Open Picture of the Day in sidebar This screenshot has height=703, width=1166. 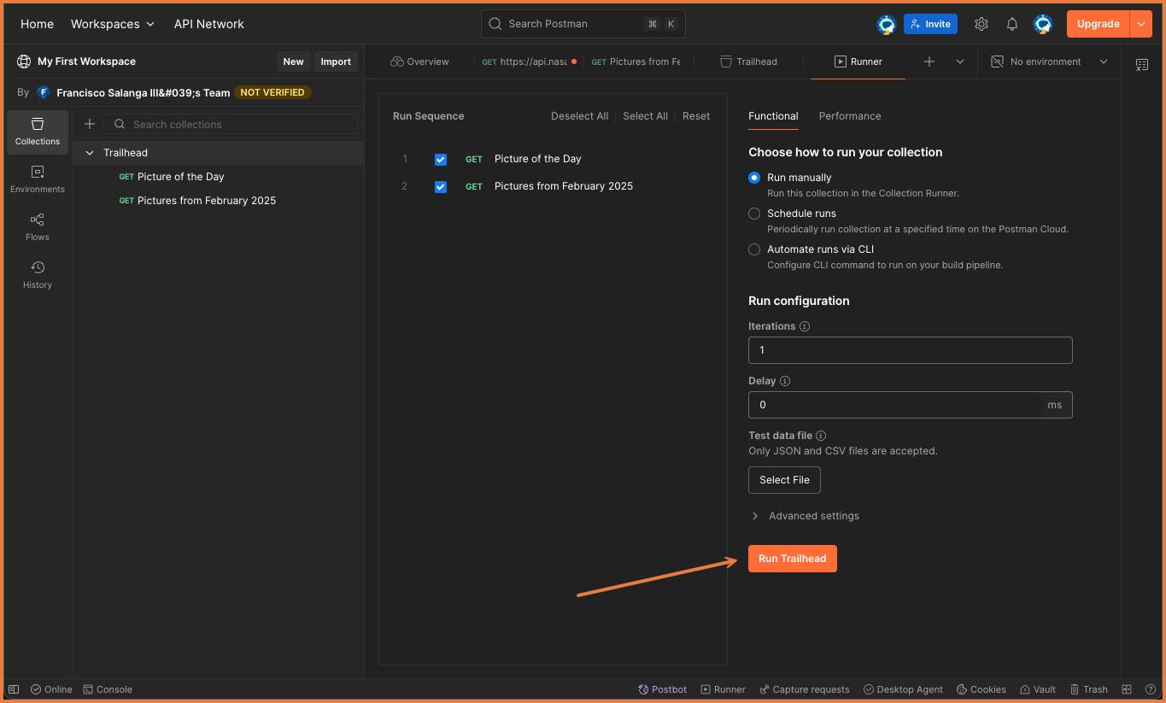180,177
